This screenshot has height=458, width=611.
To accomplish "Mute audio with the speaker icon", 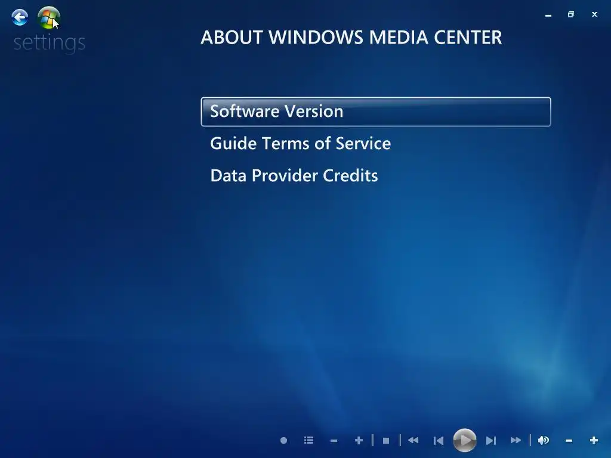I will tap(543, 441).
